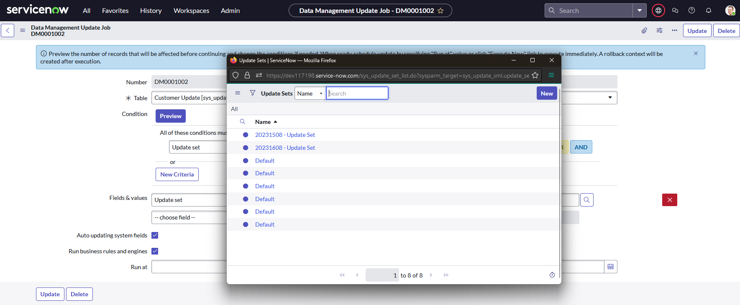
Task: Sort by the Name column header
Action: [263, 122]
